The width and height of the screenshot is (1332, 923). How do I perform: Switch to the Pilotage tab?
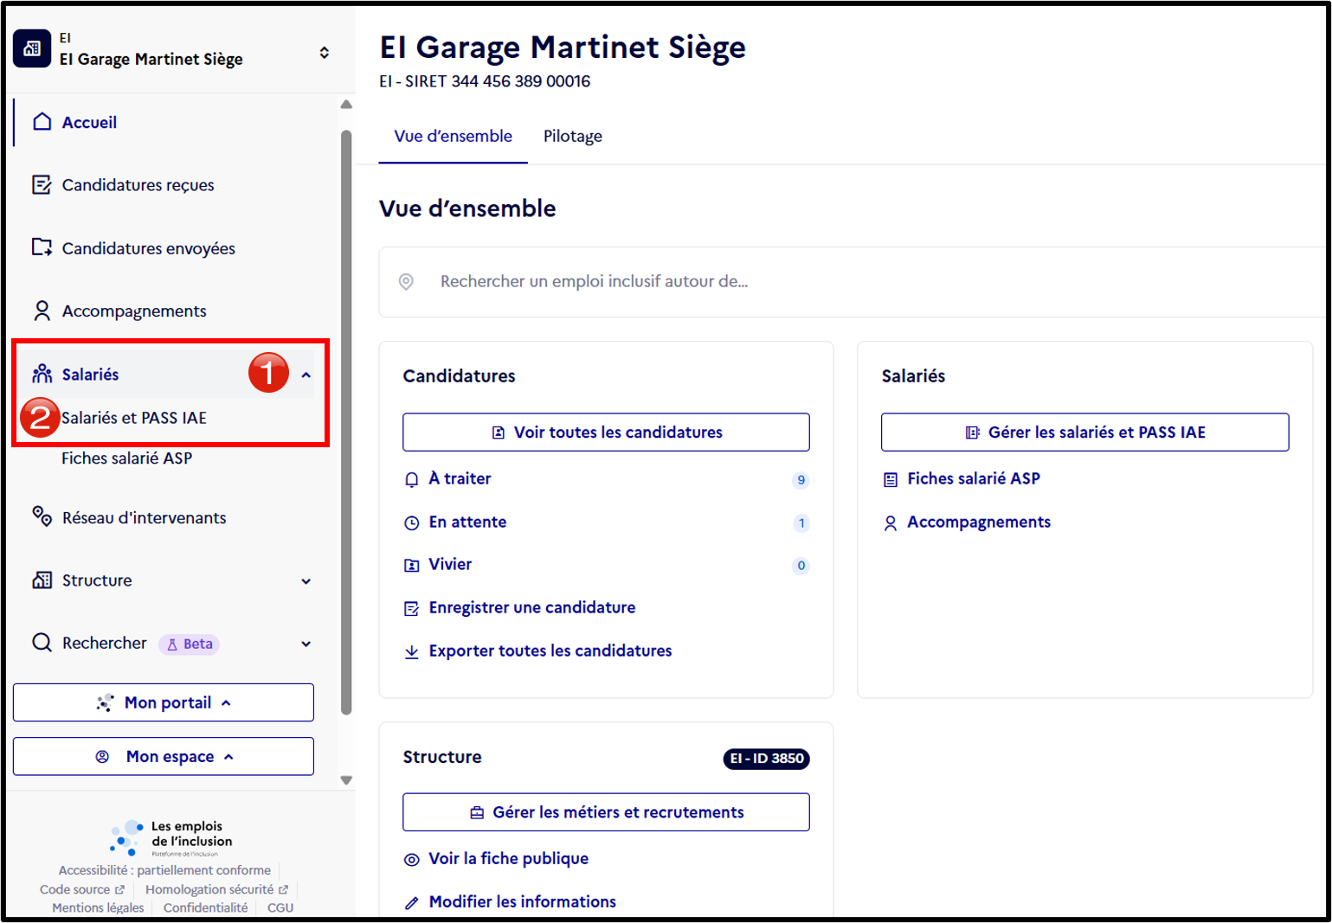(x=573, y=136)
